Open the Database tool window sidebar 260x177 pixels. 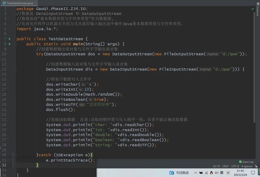[x=258, y=9]
